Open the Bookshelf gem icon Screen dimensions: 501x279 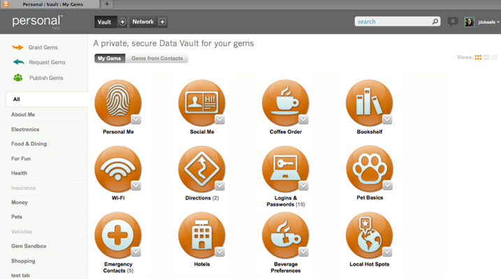369,103
